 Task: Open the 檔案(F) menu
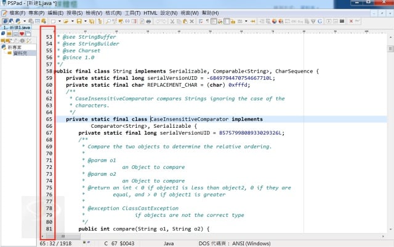[14, 12]
